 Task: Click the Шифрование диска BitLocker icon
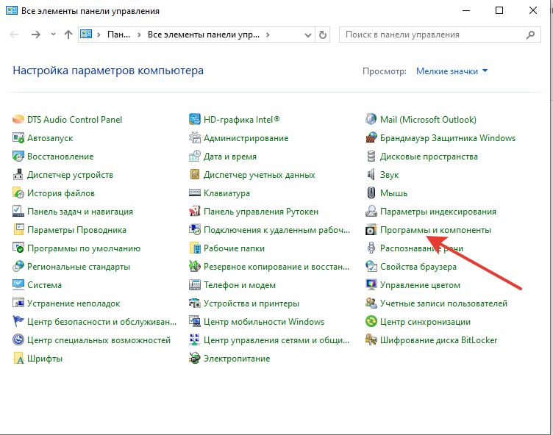pos(371,339)
